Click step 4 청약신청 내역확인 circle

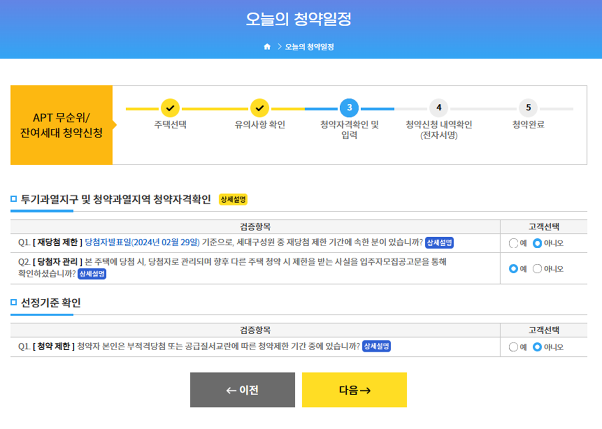(439, 107)
